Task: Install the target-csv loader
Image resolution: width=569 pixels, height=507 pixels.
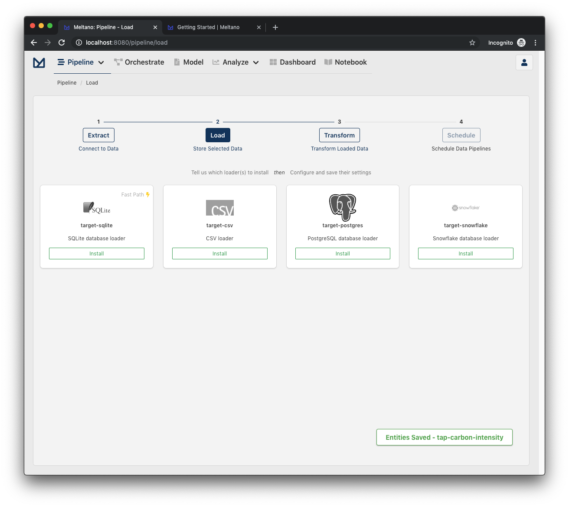Action: 220,254
